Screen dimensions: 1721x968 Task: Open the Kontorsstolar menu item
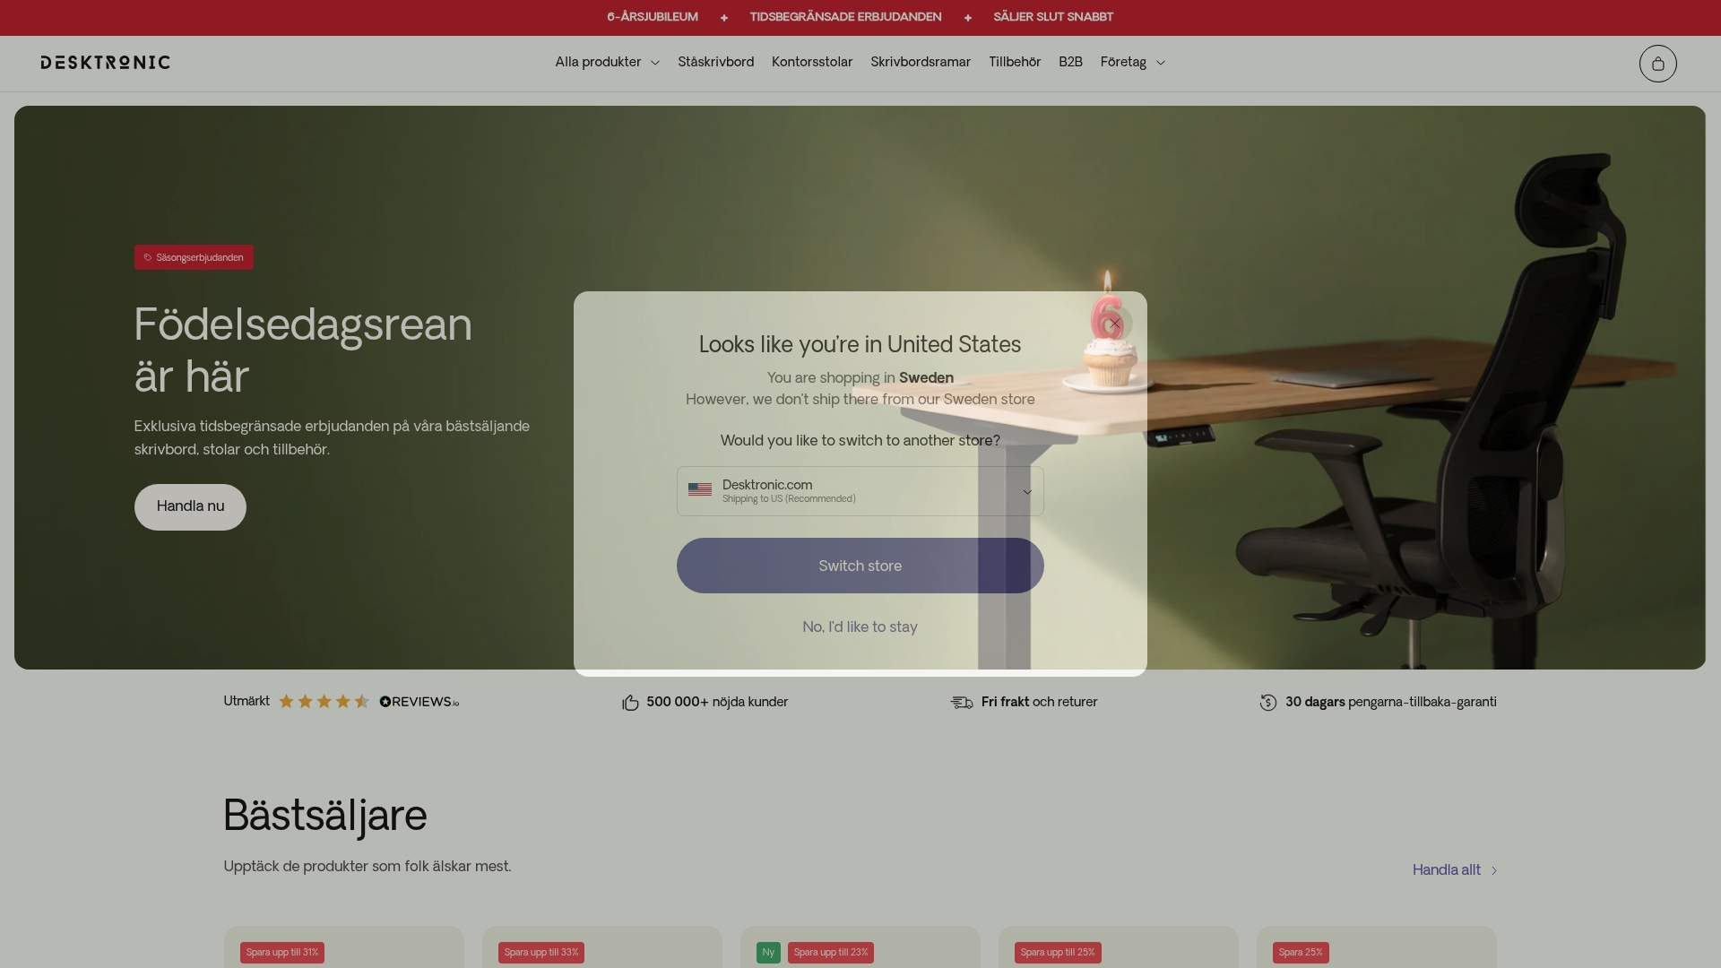(x=812, y=62)
